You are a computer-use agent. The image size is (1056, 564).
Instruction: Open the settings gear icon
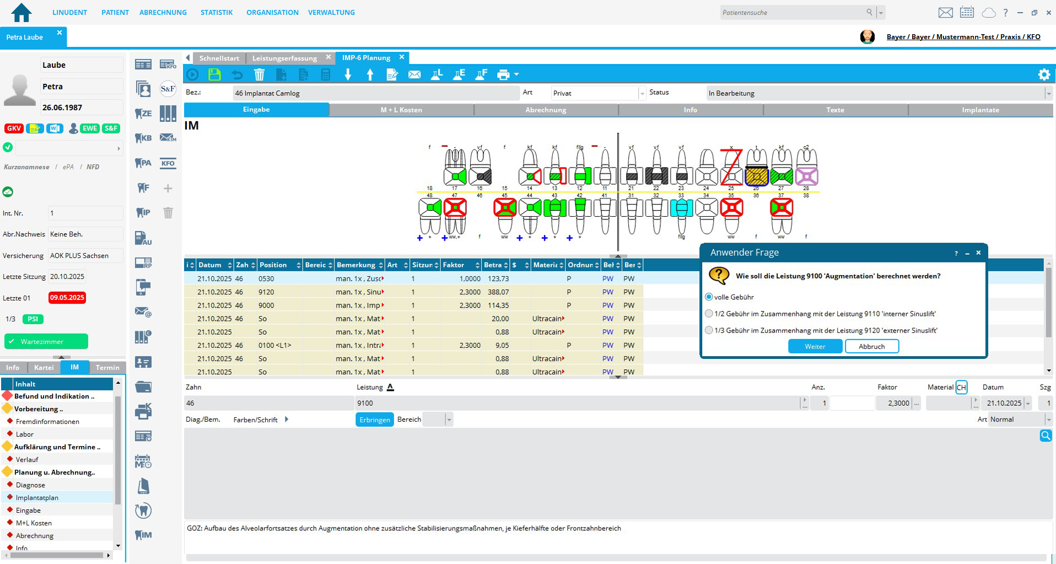[x=1044, y=74]
